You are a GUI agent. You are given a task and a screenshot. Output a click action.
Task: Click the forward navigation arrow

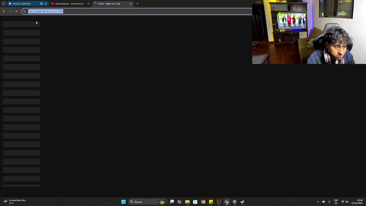(10, 11)
